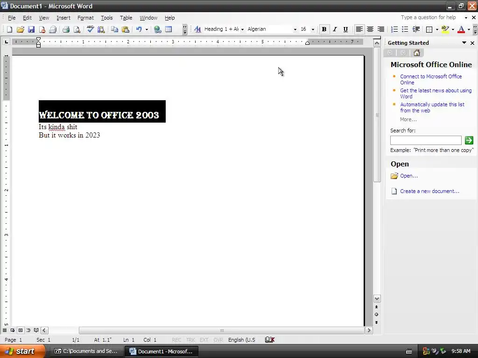
Task: Click the right indent marker on the ruler
Action: (307, 43)
